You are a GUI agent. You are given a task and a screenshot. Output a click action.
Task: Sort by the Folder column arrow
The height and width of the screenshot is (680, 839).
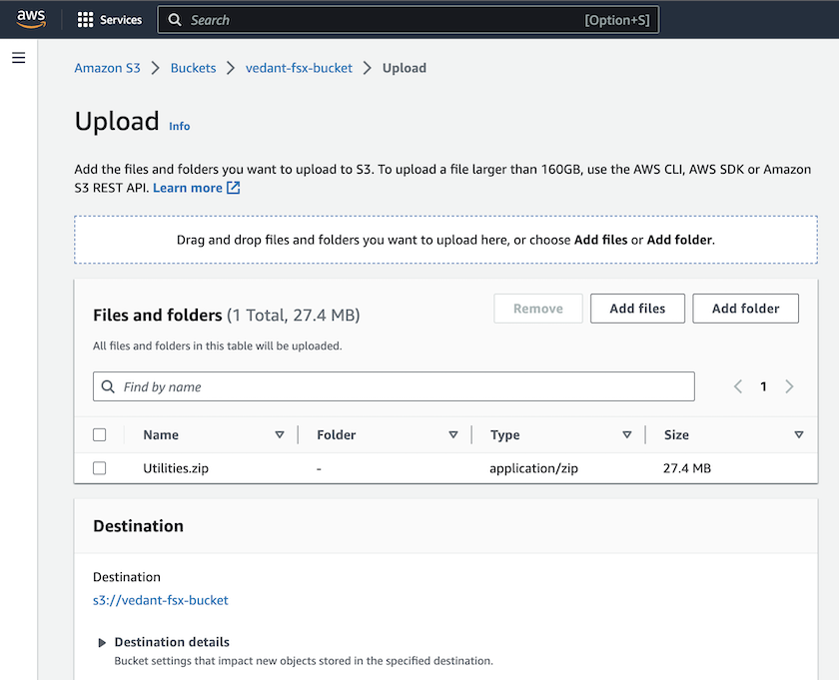(453, 435)
